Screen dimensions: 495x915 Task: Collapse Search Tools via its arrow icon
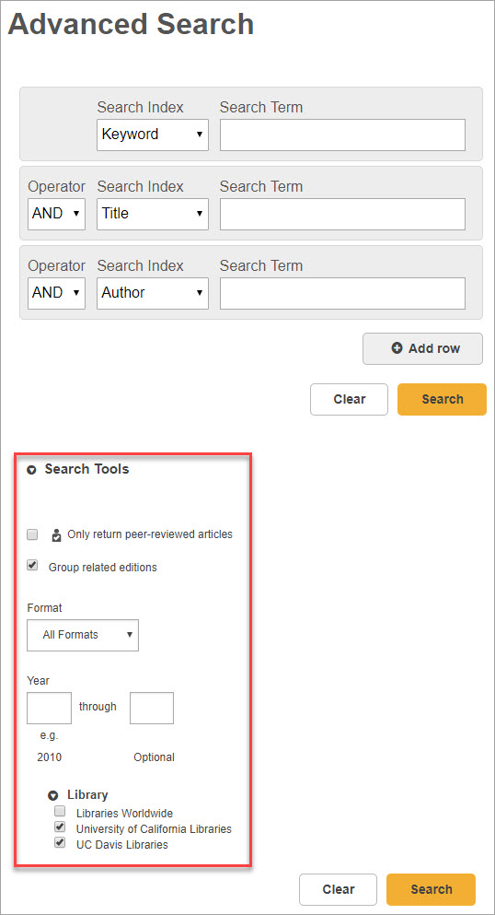[32, 470]
